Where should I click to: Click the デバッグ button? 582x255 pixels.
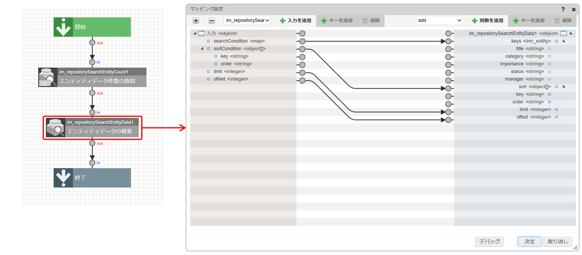(489, 241)
